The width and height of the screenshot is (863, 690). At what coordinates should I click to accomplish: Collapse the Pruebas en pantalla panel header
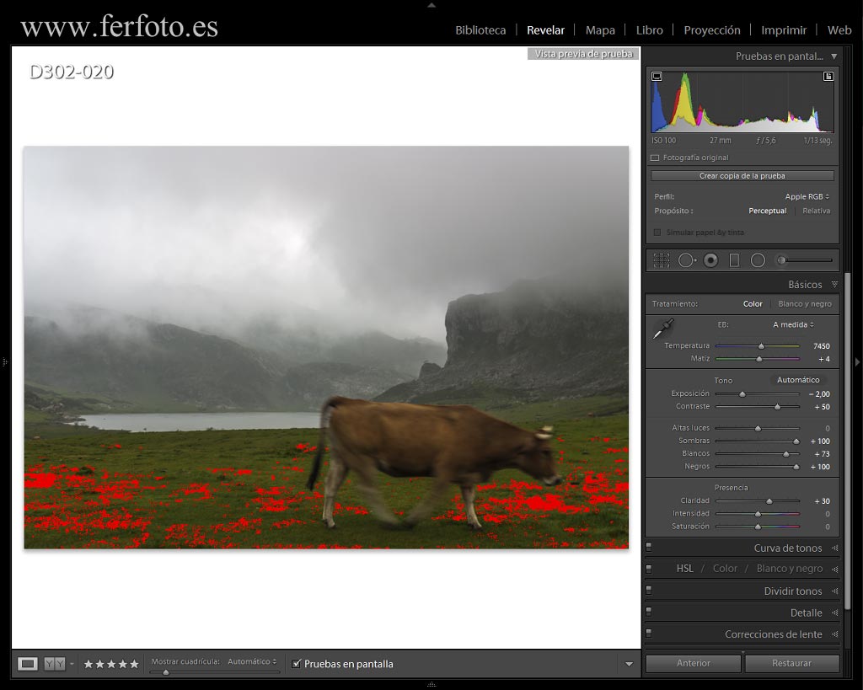click(x=834, y=56)
